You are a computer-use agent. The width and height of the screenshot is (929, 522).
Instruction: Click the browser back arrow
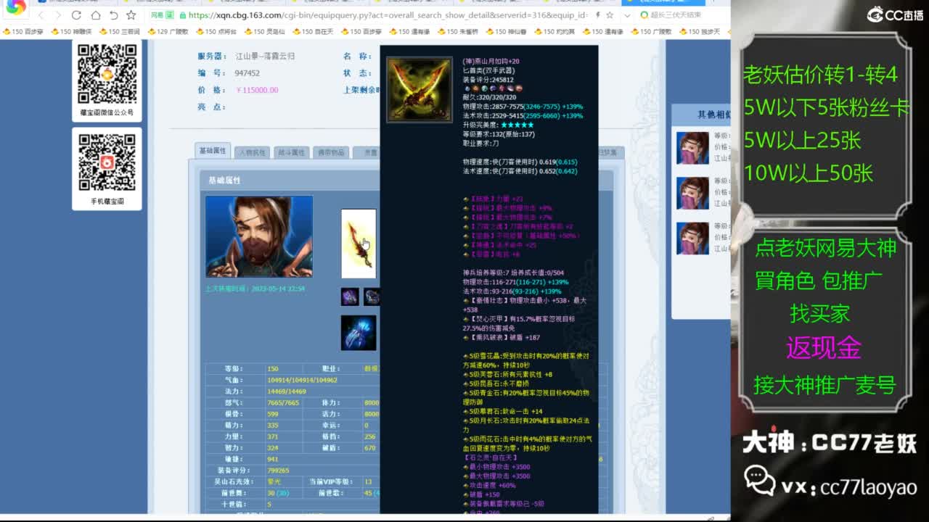coord(41,15)
